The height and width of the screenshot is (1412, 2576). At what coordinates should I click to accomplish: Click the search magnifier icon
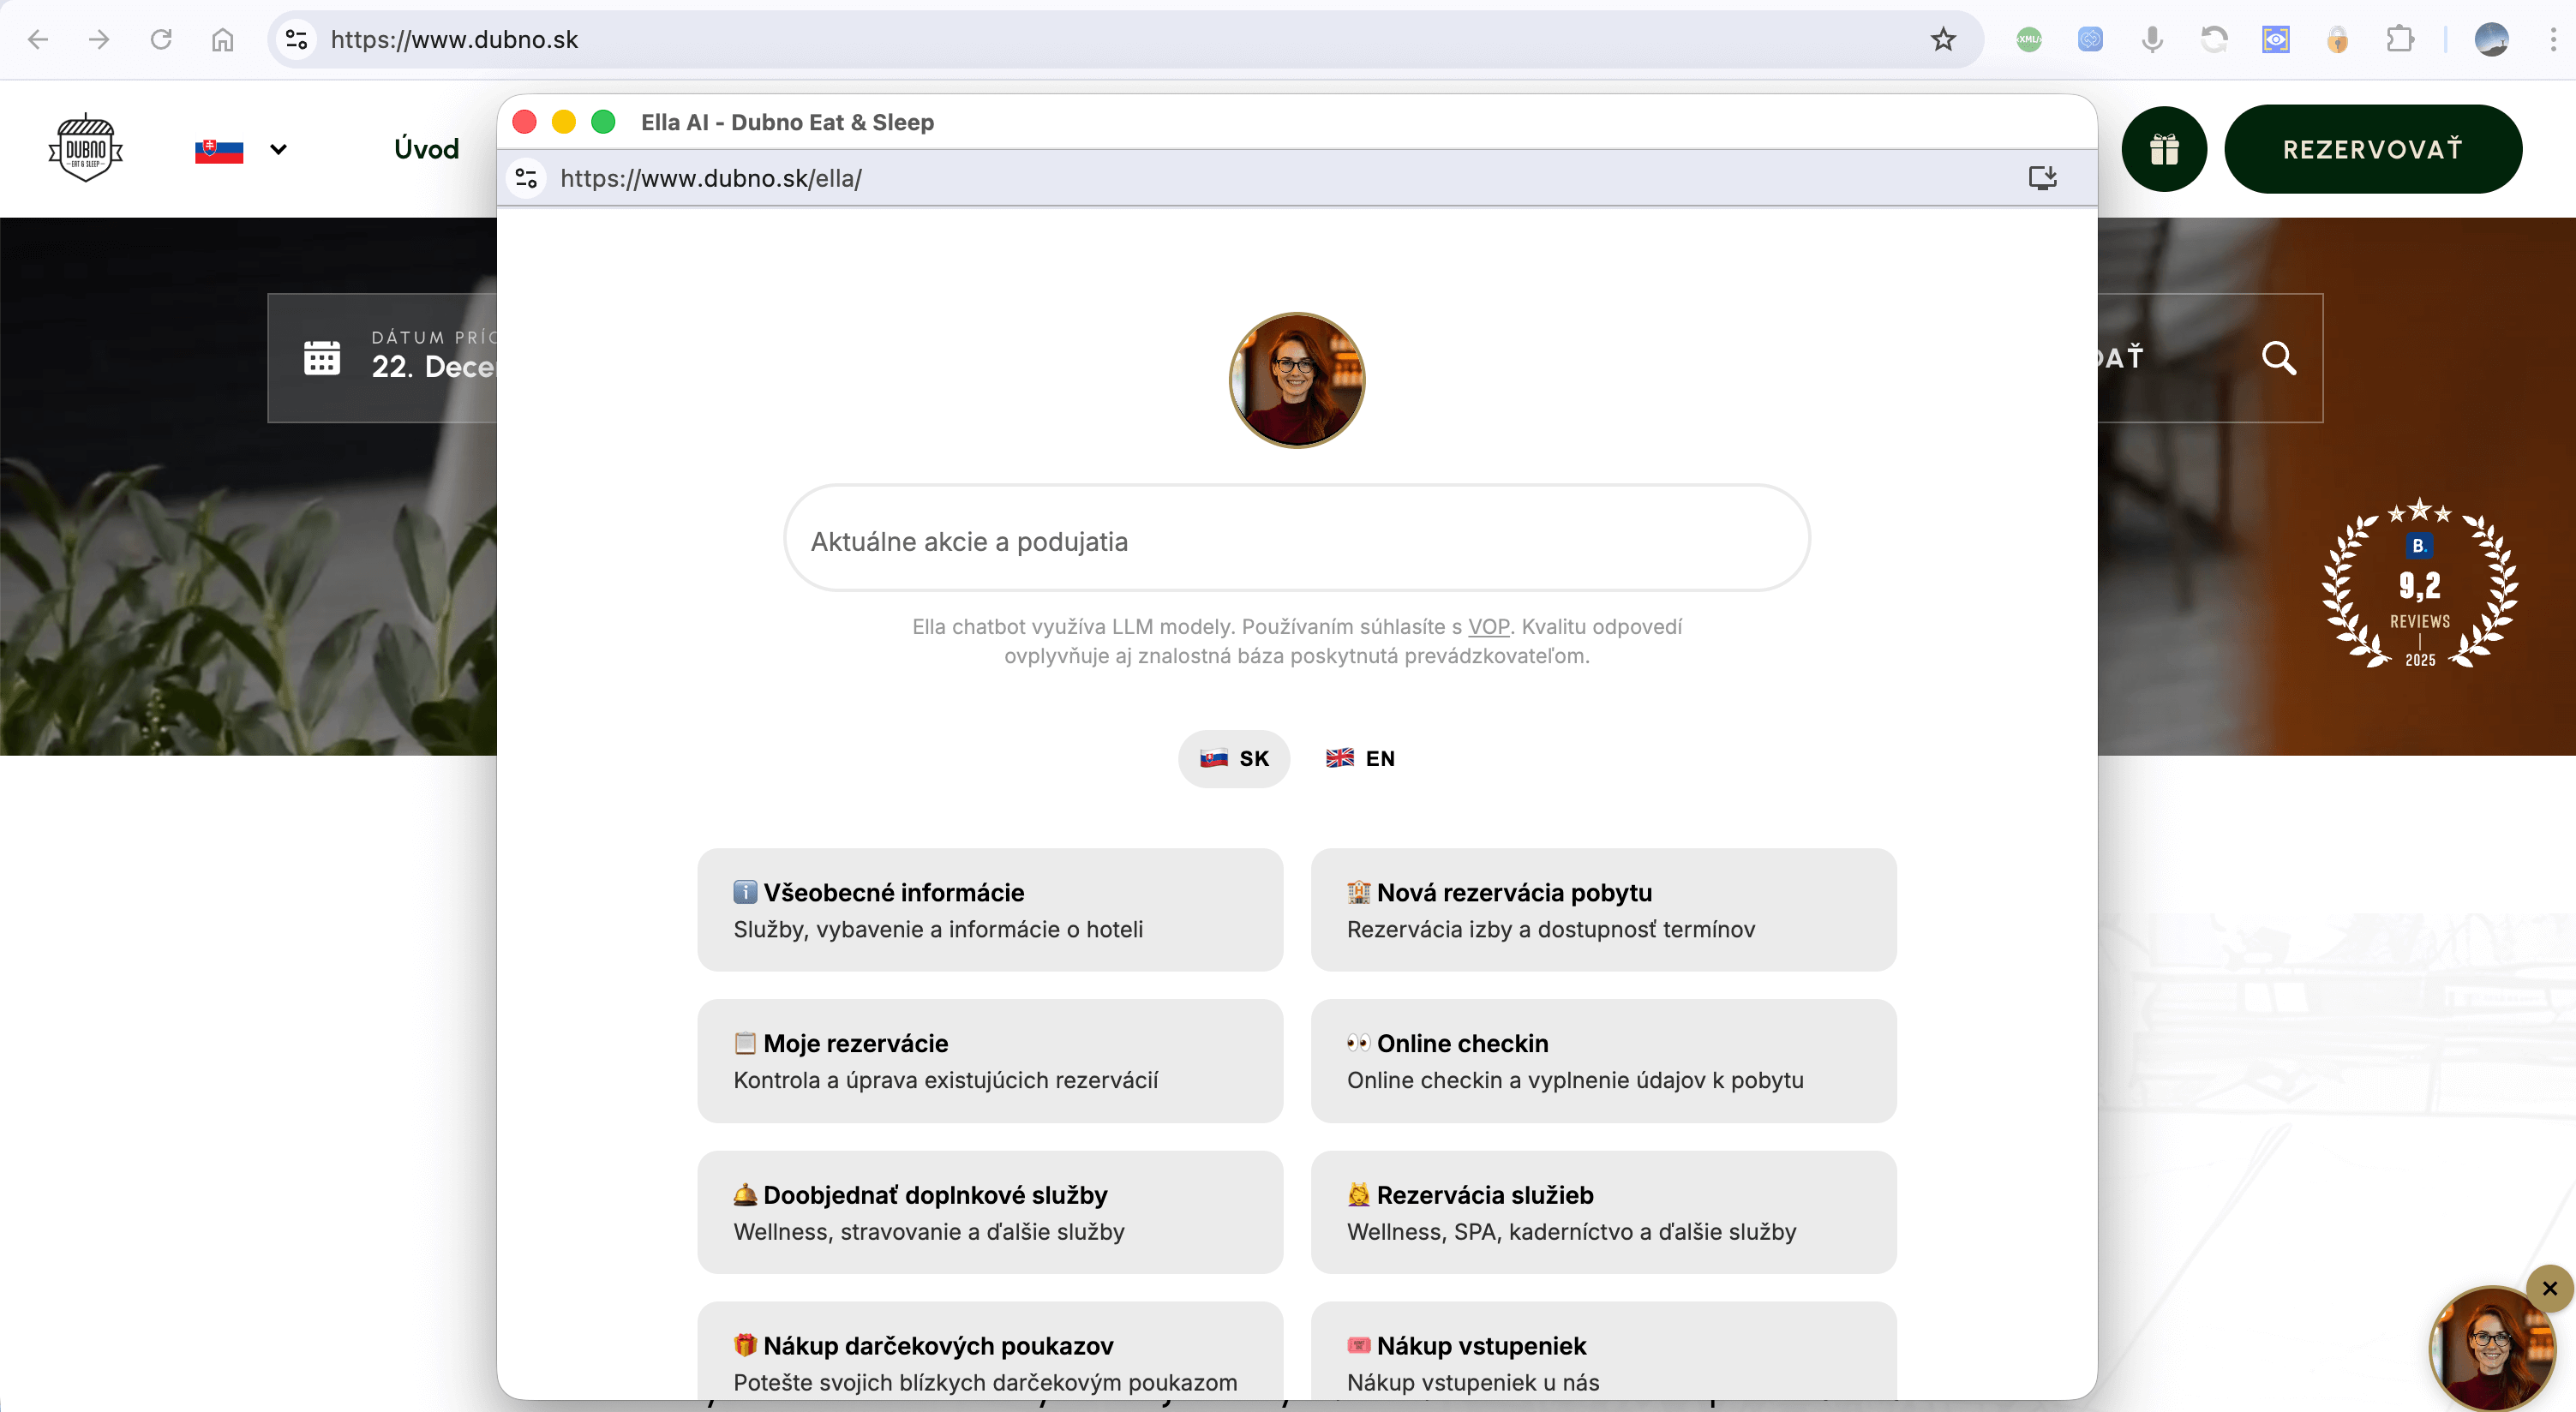click(2278, 357)
